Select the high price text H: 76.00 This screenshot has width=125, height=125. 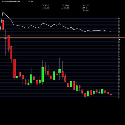[65, 5]
